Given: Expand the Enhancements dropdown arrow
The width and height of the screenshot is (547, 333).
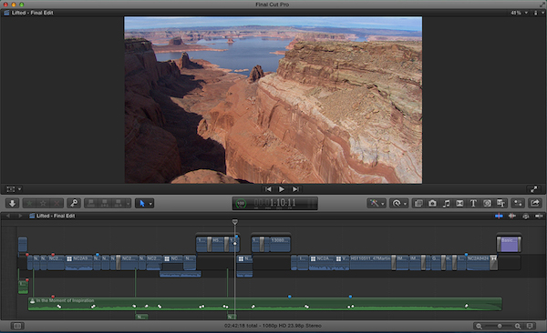Looking at the screenshot, I should pos(383,204).
